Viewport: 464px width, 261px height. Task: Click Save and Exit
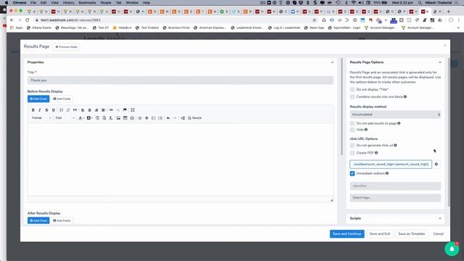[x=380, y=233]
